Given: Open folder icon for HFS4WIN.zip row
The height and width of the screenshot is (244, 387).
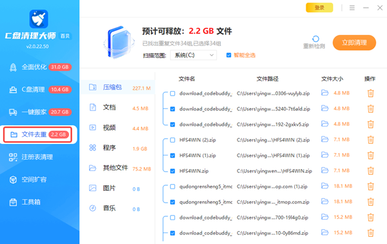Looking at the screenshot, I should (324, 170).
